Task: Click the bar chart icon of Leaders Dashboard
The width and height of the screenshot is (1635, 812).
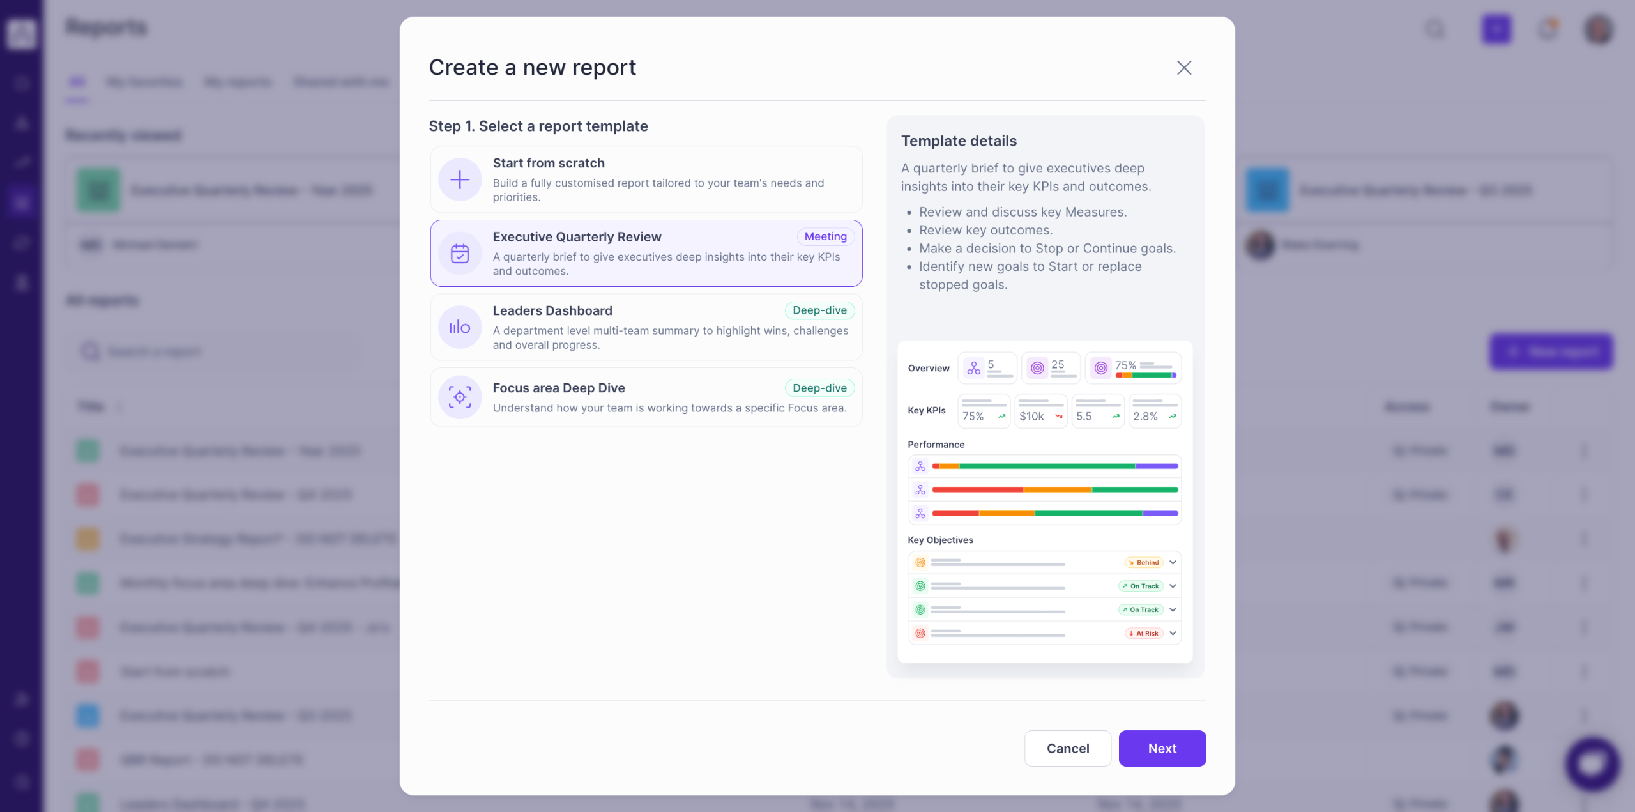Action: 459,327
